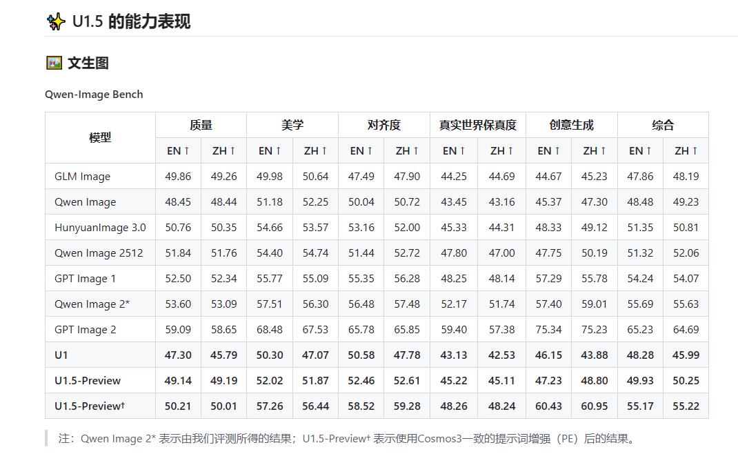This screenshot has height=454, width=738.
Task: Click the ZH ↑ subheader under 美学
Action: [315, 150]
